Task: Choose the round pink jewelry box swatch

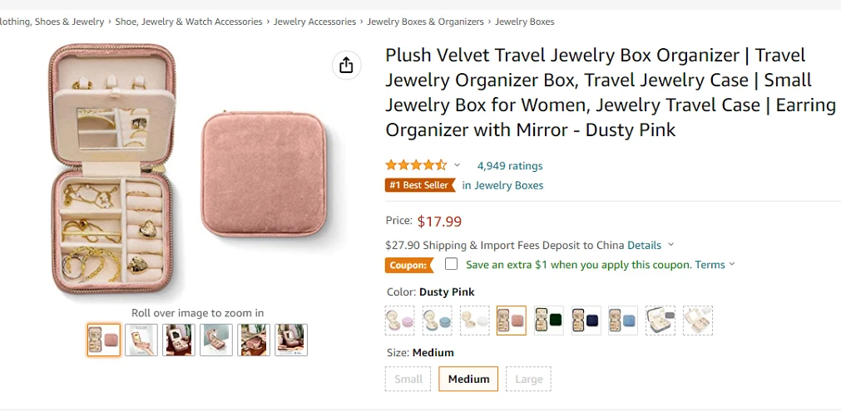Action: click(400, 320)
